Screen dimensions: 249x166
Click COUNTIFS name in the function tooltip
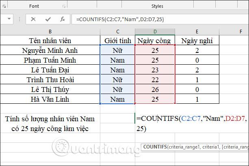(x=155, y=147)
